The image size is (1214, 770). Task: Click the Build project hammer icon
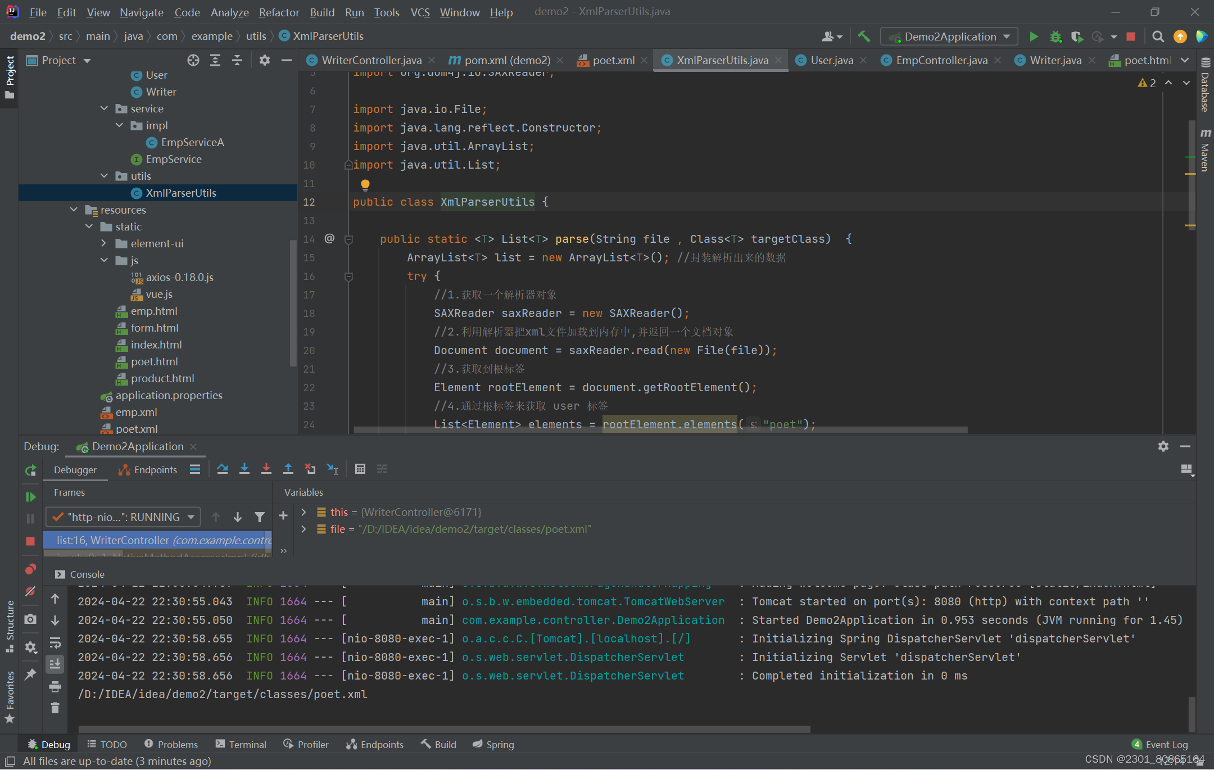[x=864, y=37]
